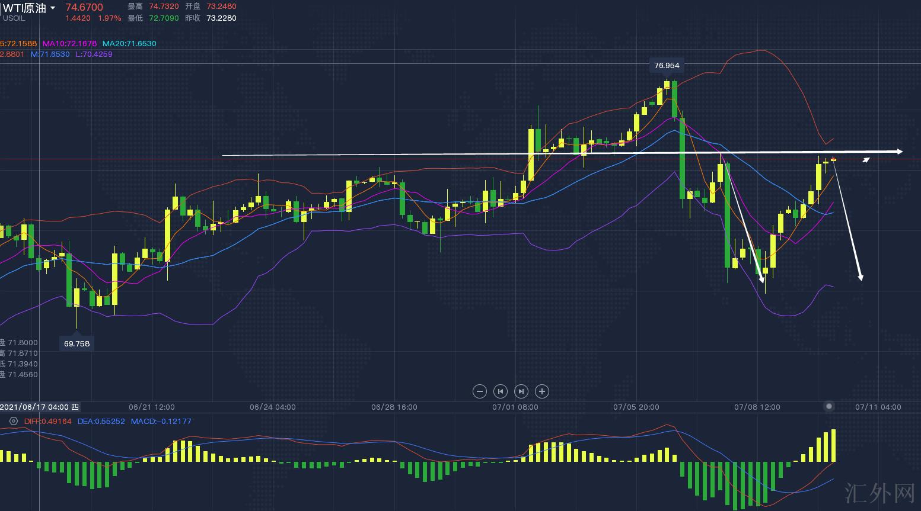921x511 pixels.
Task: Click the 76.954 high price tag
Action: 667,66
